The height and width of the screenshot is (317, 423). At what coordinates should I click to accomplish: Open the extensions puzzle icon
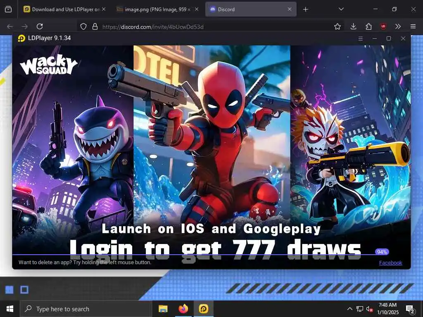[x=368, y=26]
